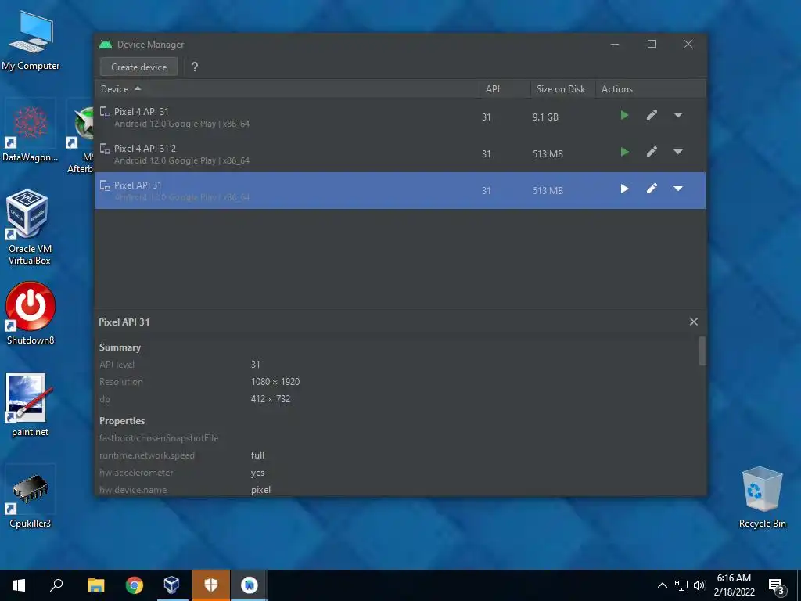Open more actions for Pixel 4 API 31 2
801x601 pixels.
click(x=678, y=153)
